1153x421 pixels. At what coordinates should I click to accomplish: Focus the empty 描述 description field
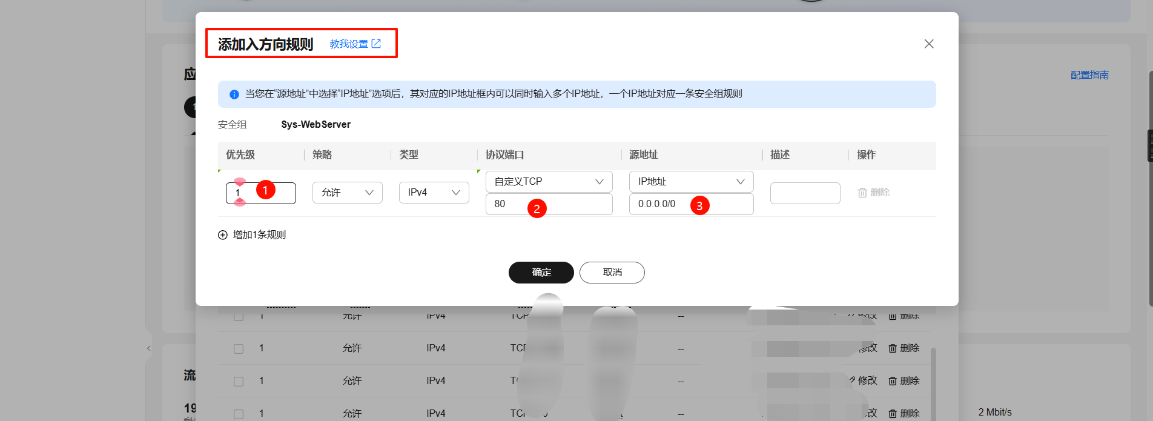[x=805, y=193]
